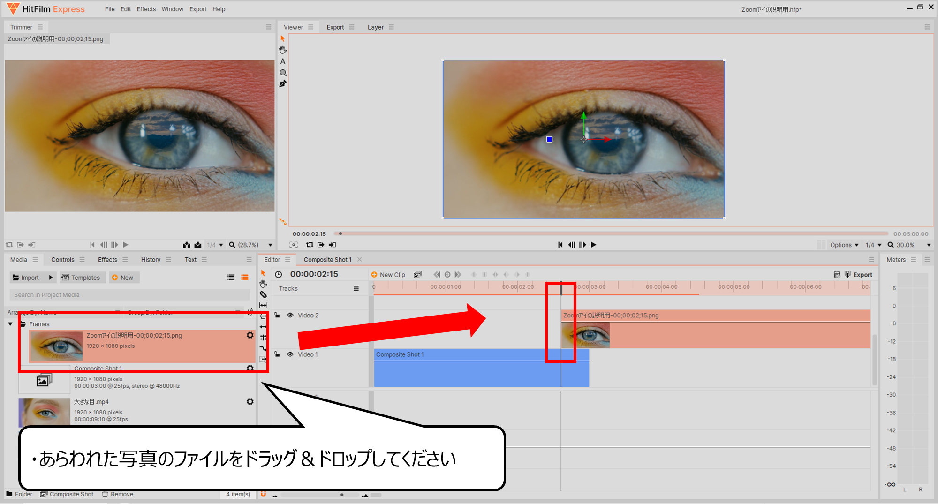The height and width of the screenshot is (504, 938).
Task: Open the Window menu
Action: (173, 9)
